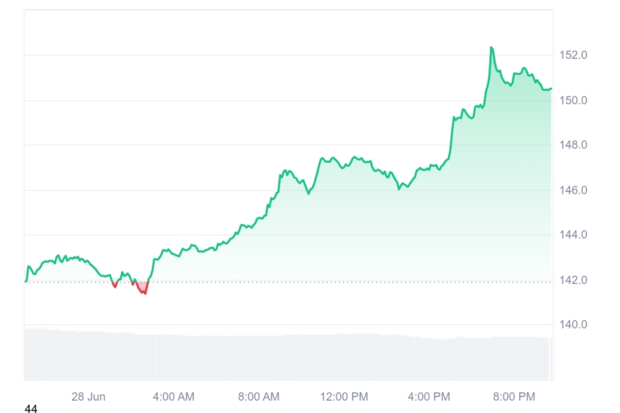
Task: Click the 4:00 PM time label
Action: 429,396
